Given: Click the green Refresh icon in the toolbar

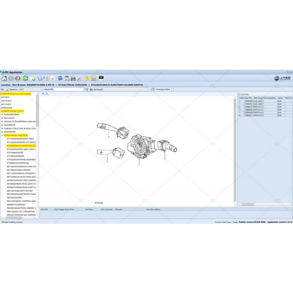Looking at the screenshot, I should tap(25, 78).
